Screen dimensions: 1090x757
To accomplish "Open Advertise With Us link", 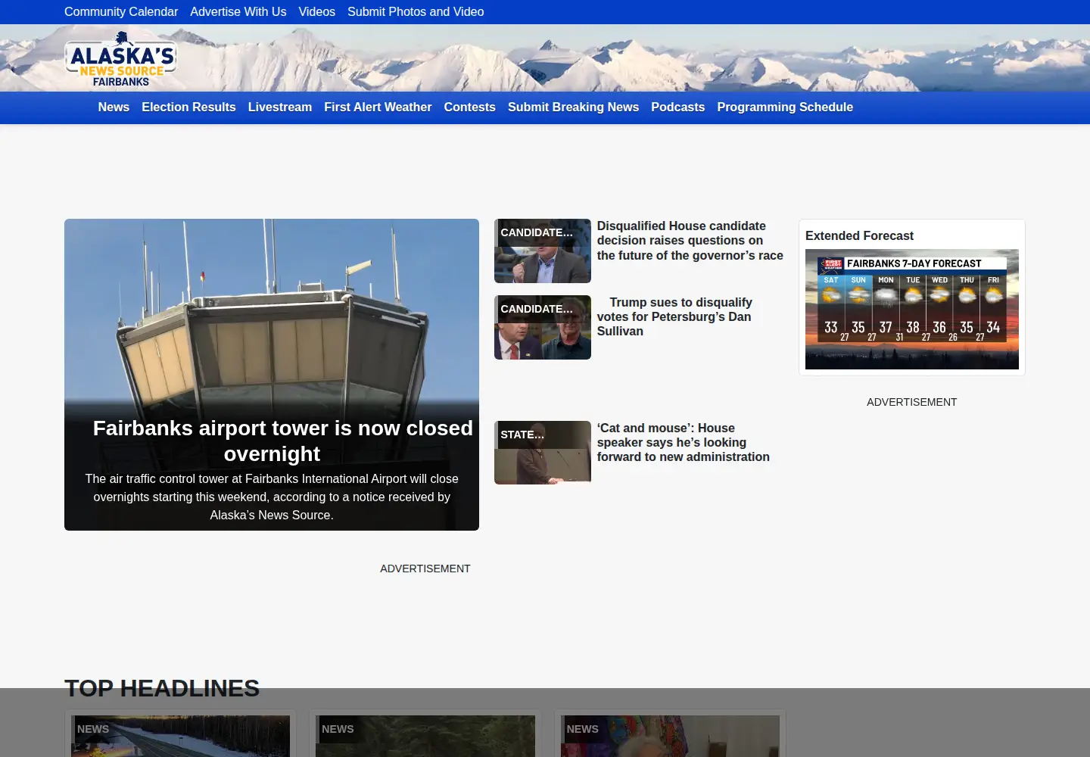I will pos(238,12).
